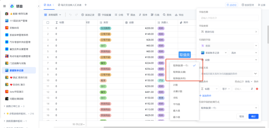
Task: Open the 筛选 filter tool
Action: pyautogui.click(x=131, y=15)
